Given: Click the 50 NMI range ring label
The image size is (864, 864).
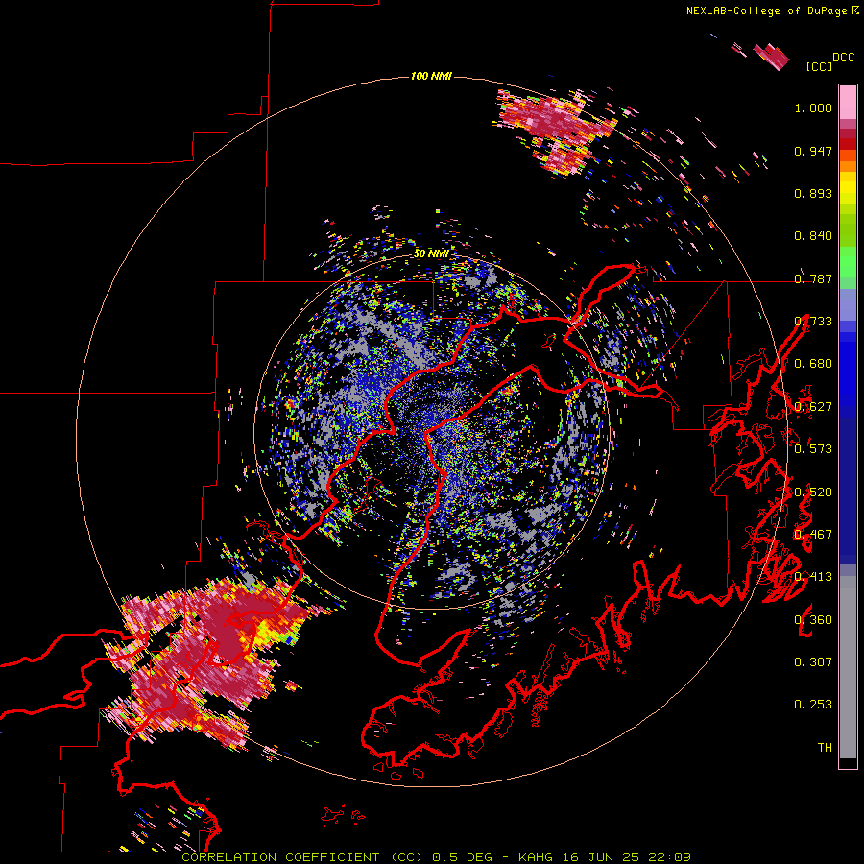Looking at the screenshot, I should (431, 253).
